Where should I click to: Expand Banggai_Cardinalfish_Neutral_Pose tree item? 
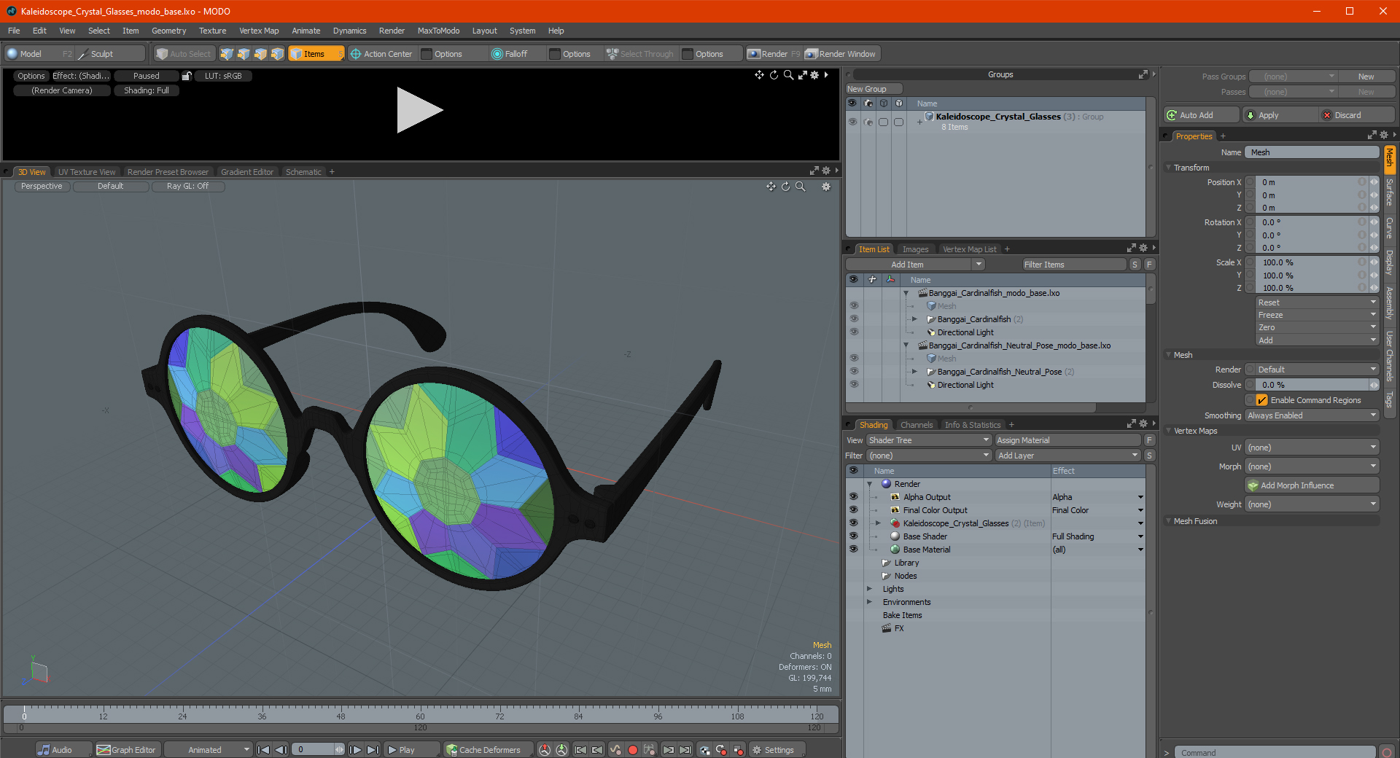tap(915, 372)
